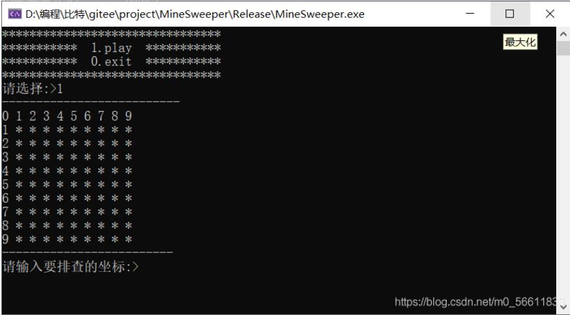The image size is (570, 315).
Task: Select the '0.exit' menu text
Action: click(x=112, y=61)
